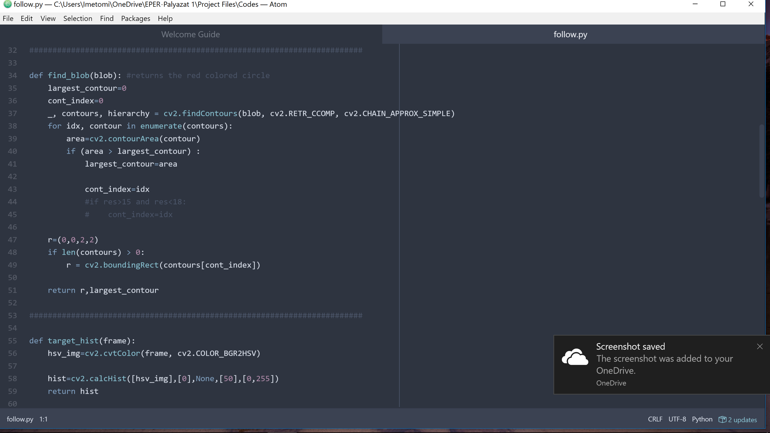Change line ending via CRLF selector
Image resolution: width=770 pixels, height=433 pixels.
655,419
